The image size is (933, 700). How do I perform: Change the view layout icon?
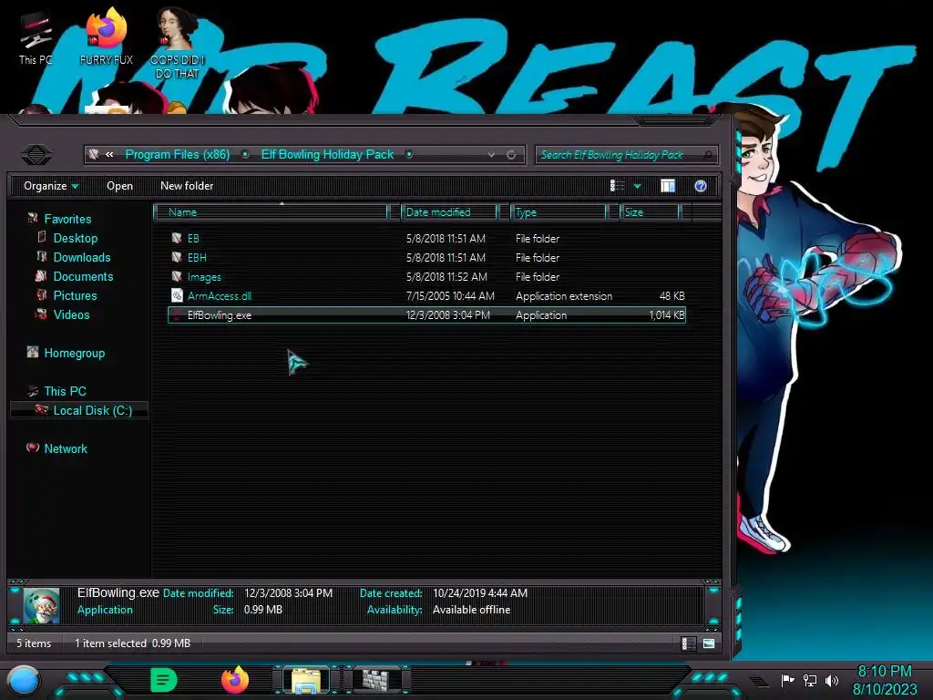(617, 186)
